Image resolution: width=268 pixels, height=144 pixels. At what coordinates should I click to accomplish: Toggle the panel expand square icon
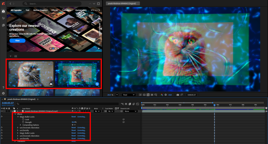point(98,4)
